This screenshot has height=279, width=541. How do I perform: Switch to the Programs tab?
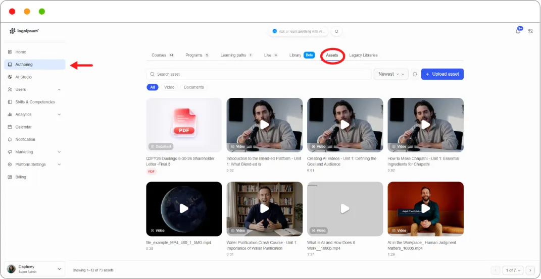(197, 55)
